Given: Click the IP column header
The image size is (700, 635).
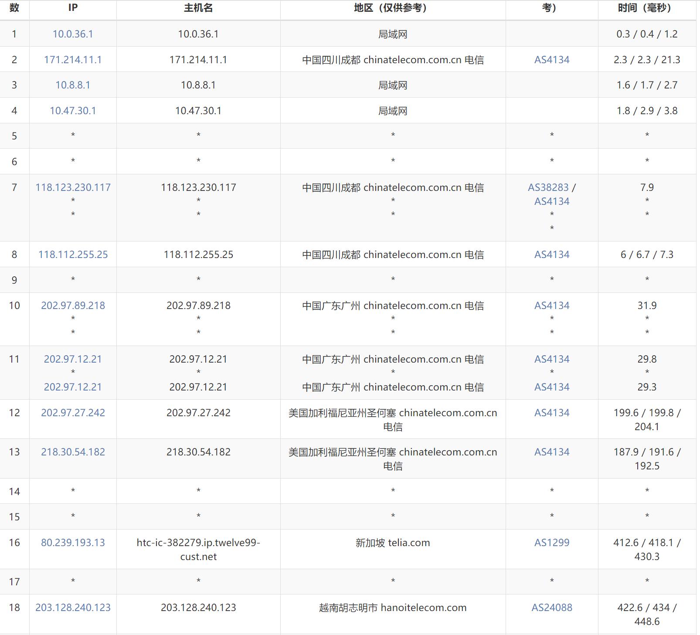Looking at the screenshot, I should coord(73,8).
